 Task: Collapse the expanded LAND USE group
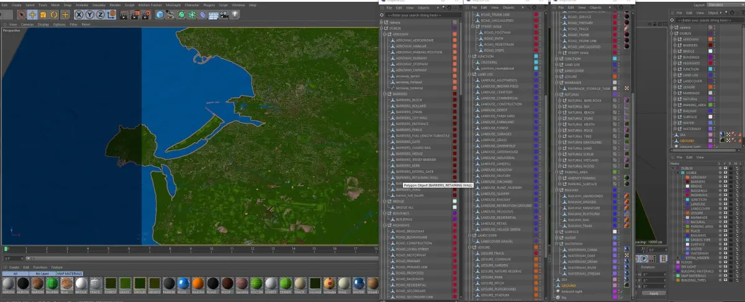pyautogui.click(x=469, y=74)
